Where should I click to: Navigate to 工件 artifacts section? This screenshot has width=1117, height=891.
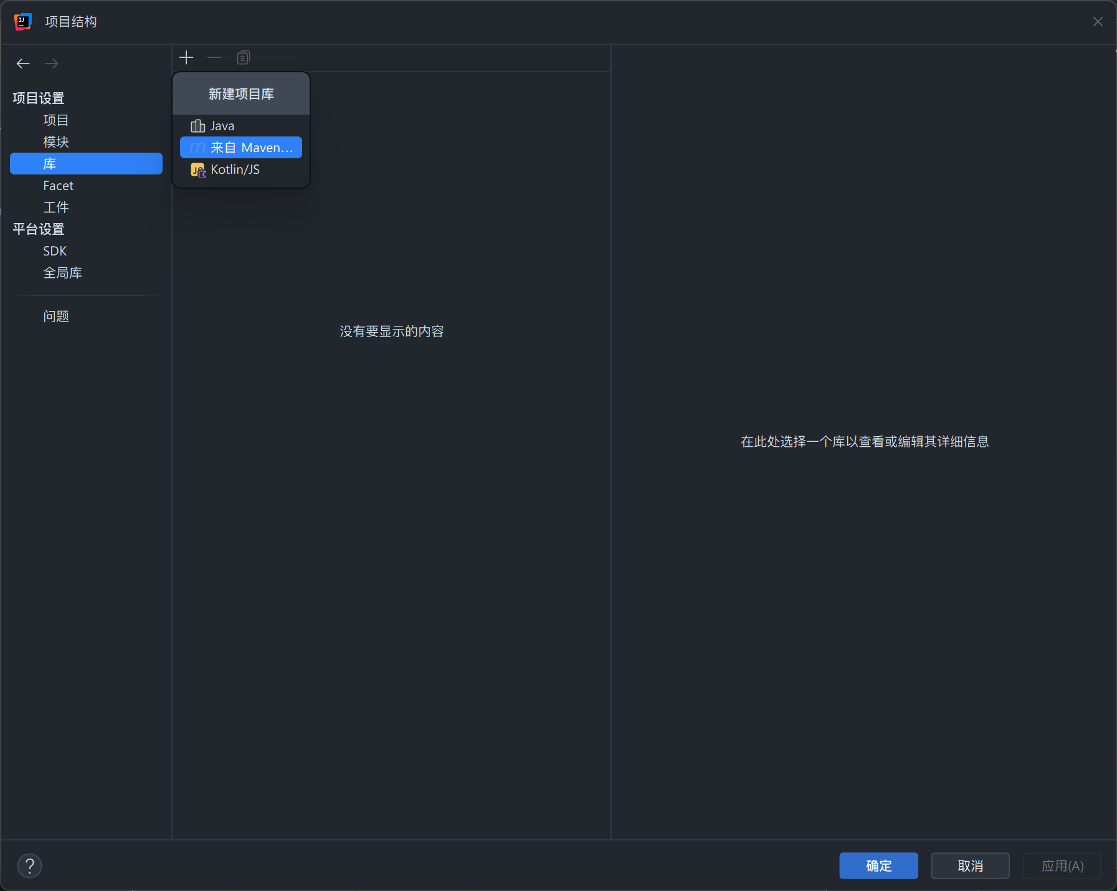coord(56,207)
